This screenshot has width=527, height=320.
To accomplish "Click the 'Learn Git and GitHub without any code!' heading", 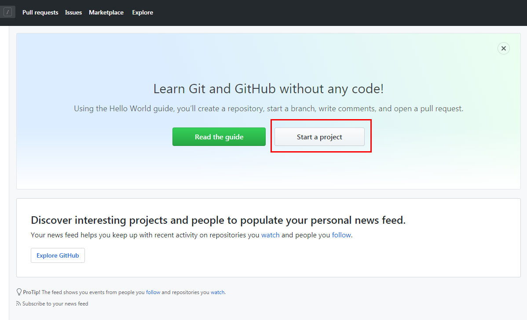I will click(x=268, y=89).
